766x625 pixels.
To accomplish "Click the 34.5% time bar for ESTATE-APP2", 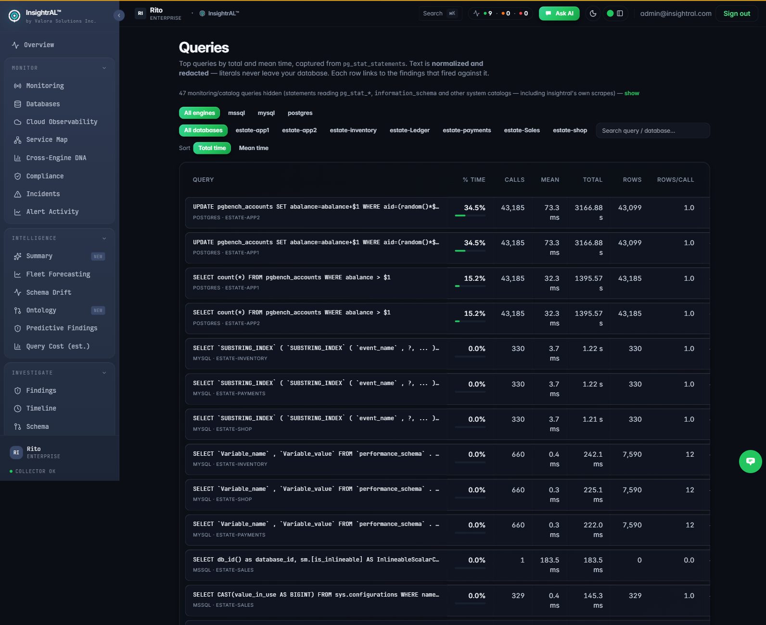I will (x=470, y=215).
